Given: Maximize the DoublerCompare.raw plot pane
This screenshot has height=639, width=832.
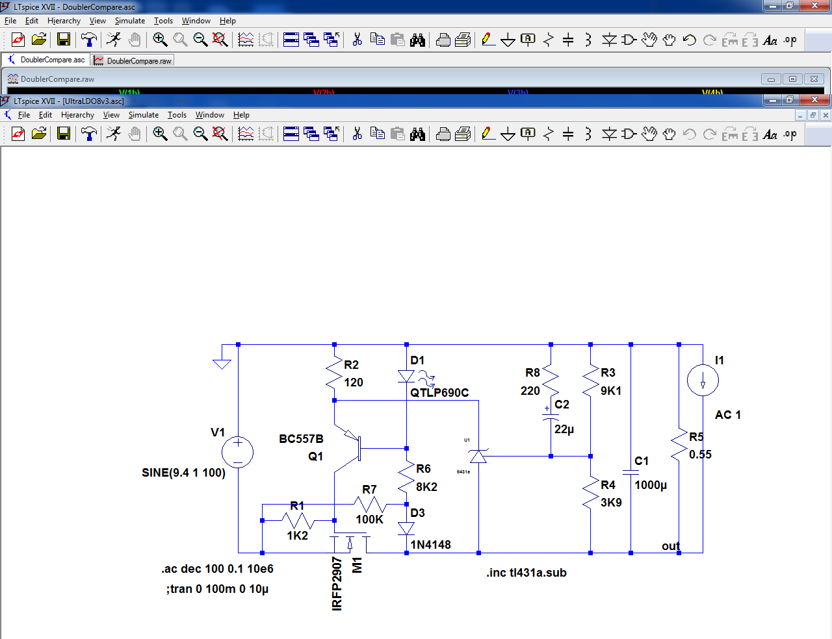Looking at the screenshot, I should tap(792, 79).
